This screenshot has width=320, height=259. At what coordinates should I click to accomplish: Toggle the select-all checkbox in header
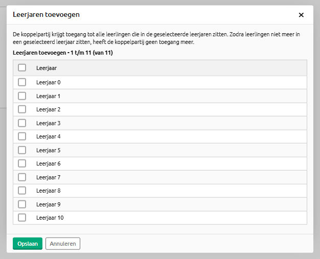click(x=22, y=67)
